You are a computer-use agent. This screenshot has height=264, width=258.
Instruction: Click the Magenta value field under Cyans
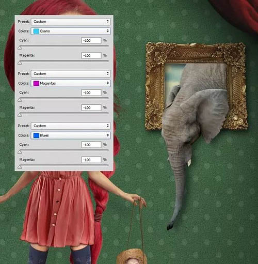91,55
